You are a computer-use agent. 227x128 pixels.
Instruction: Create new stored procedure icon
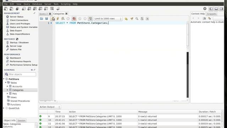[x=40, y=9]
